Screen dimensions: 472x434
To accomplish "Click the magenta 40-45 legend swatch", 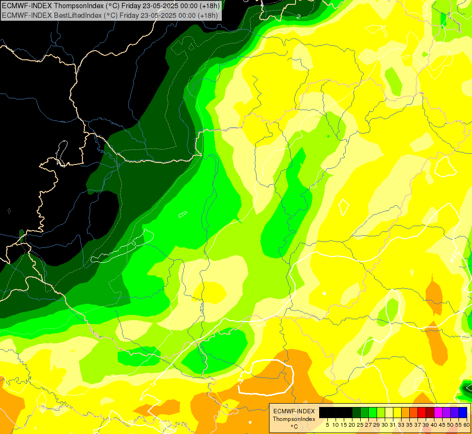I will point(438,412).
